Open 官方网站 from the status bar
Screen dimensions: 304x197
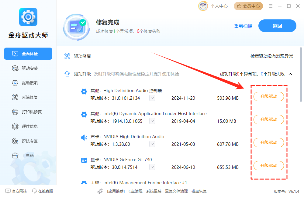[15, 191]
